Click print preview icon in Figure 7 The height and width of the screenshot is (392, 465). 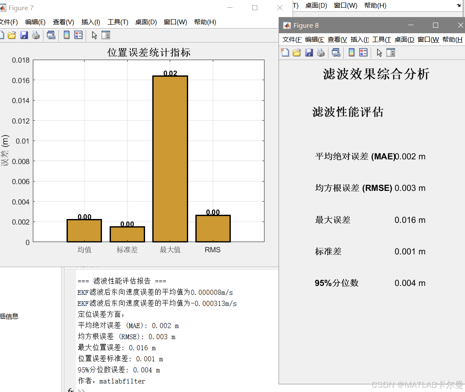51,35
